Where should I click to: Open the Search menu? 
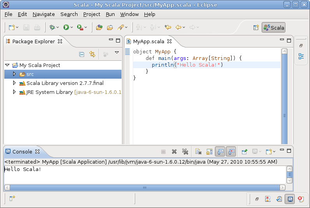coord(69,14)
